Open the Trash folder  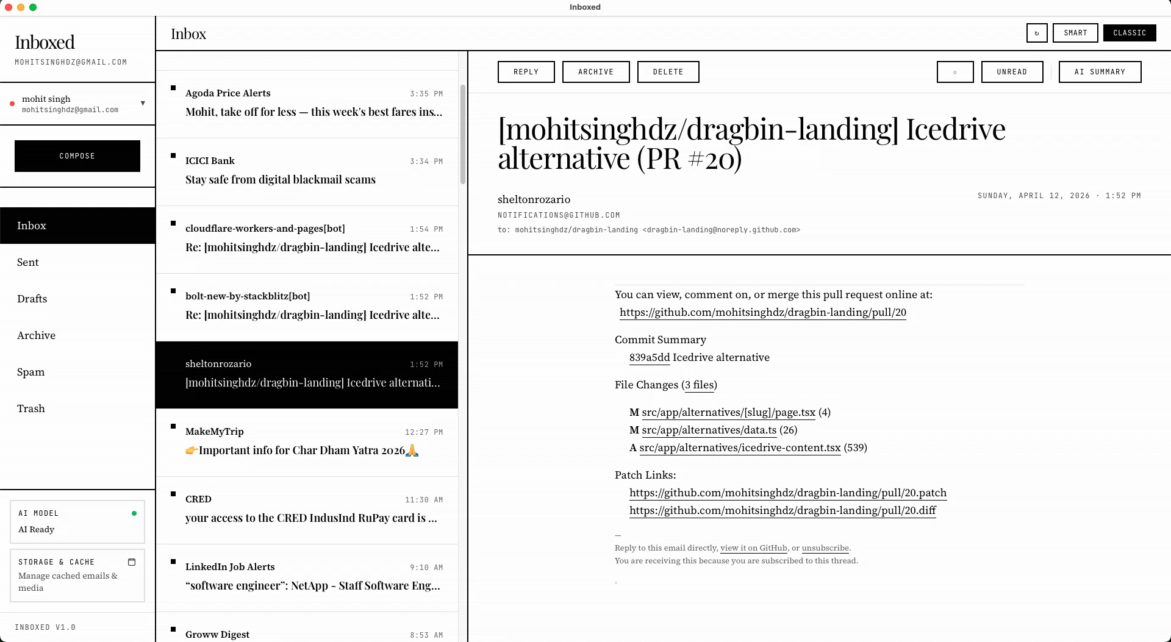coord(30,408)
